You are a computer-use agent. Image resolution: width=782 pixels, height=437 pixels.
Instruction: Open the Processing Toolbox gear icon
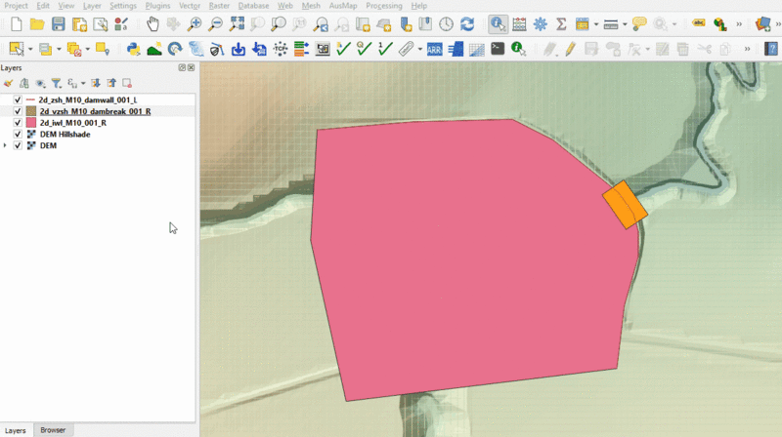(x=540, y=23)
